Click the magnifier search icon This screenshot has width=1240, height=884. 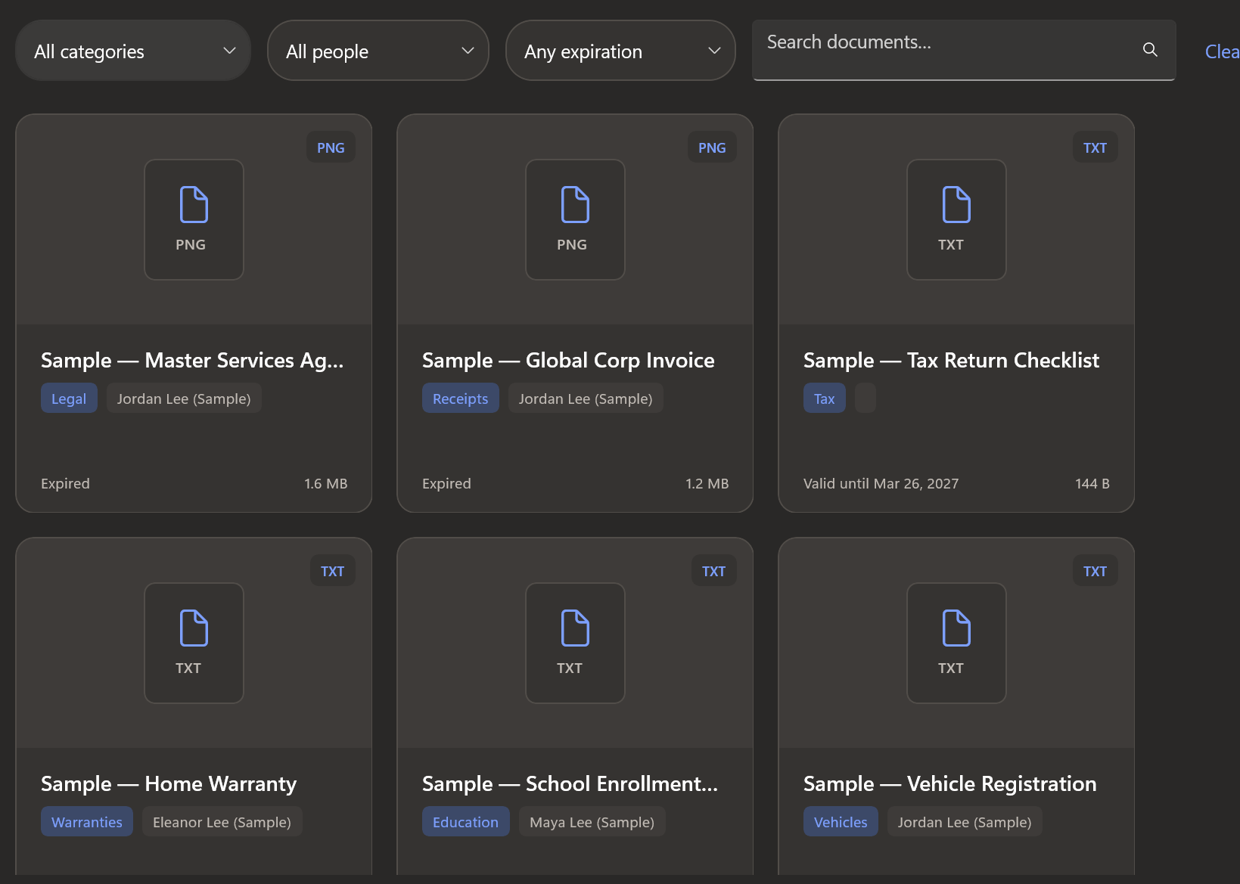click(x=1150, y=50)
